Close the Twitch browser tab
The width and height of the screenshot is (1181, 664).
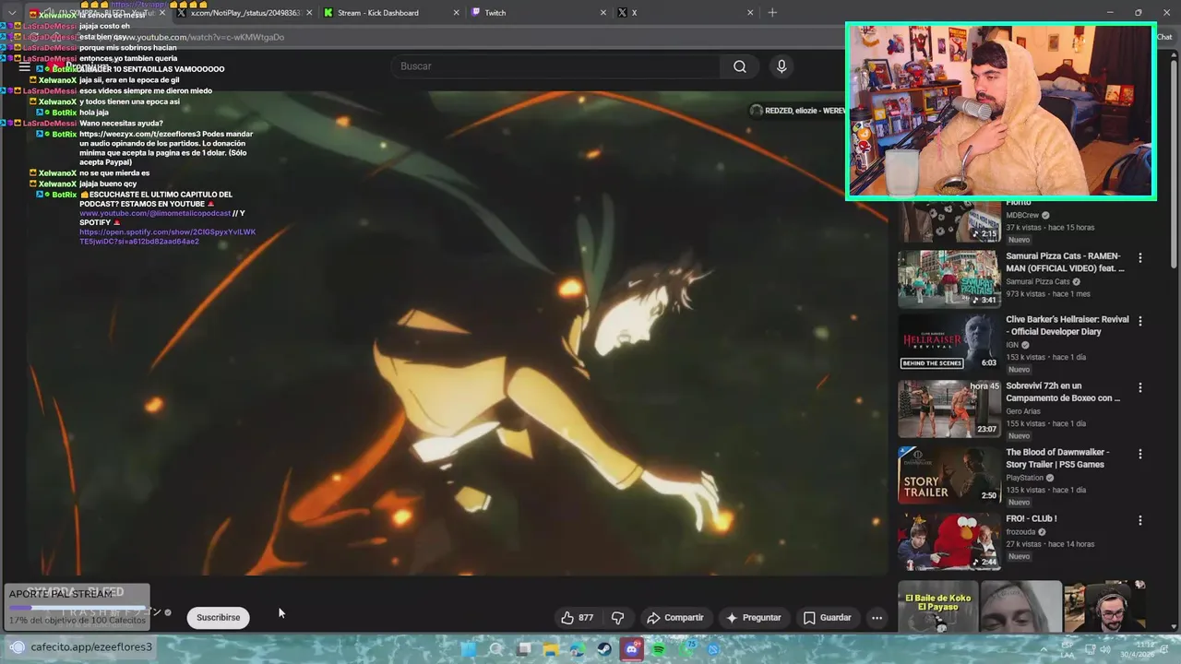(603, 13)
